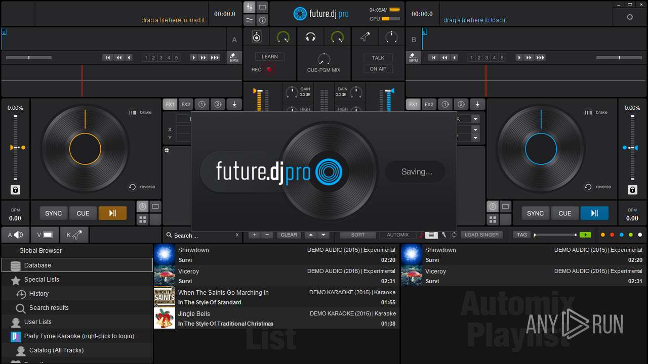
Task: Click the SORT button
Action: (358, 235)
